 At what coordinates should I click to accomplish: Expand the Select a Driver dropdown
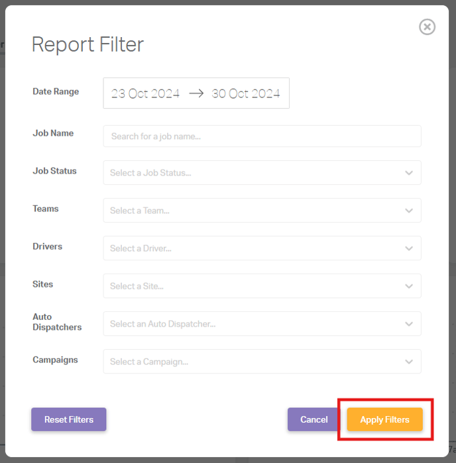[262, 248]
